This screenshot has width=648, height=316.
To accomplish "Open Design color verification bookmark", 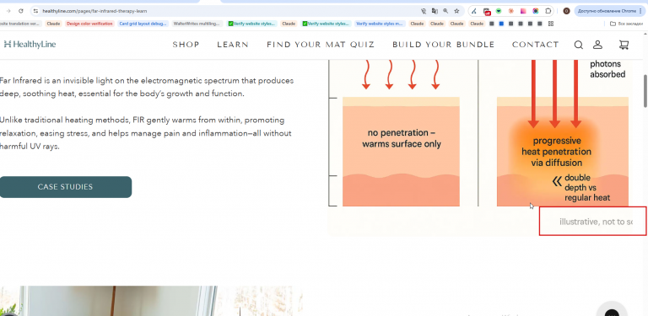I will (89, 24).
